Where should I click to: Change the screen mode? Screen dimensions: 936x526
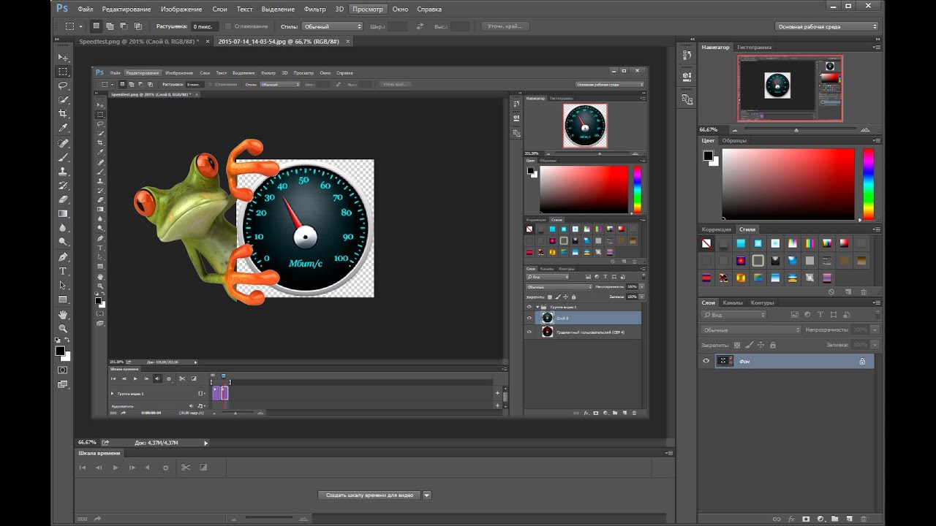point(63,385)
